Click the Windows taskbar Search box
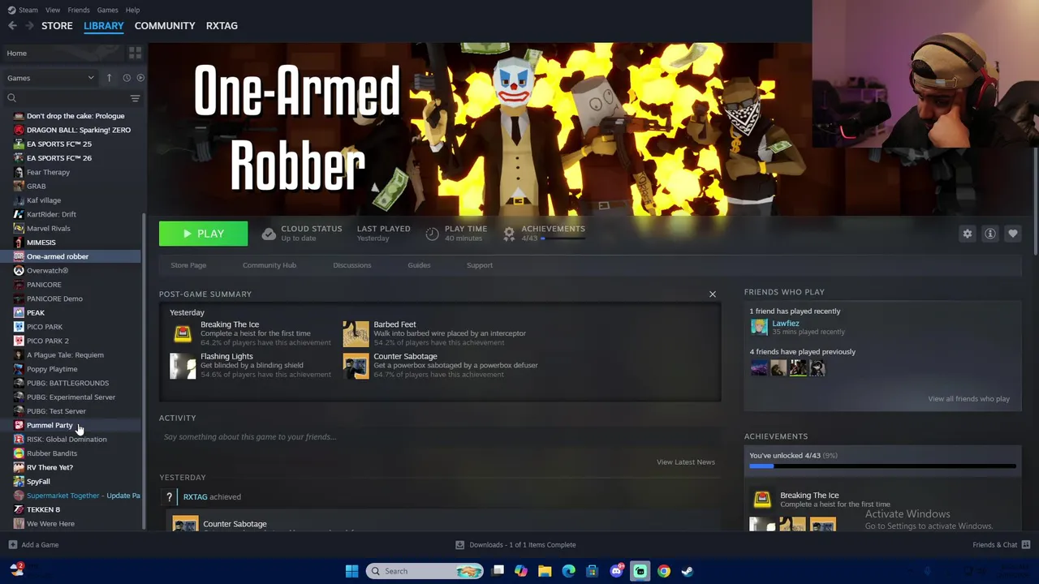 (x=424, y=571)
